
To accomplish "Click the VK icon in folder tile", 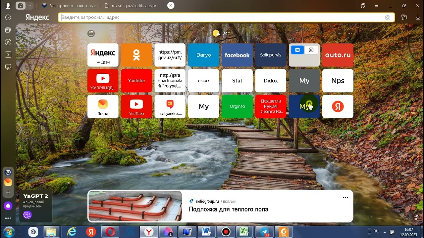I will coord(297,50).
